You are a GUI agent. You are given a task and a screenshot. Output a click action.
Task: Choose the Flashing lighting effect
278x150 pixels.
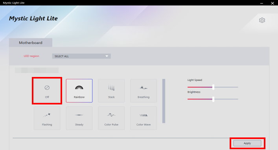47,118
